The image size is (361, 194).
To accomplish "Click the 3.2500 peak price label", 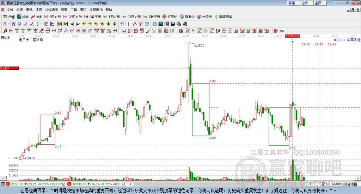I will pos(199,45).
